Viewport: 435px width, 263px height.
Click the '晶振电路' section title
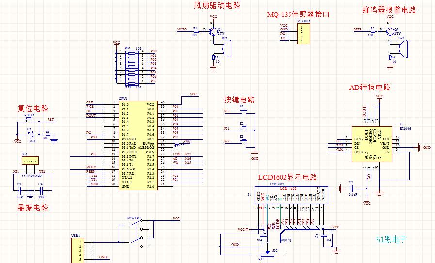tap(33, 207)
